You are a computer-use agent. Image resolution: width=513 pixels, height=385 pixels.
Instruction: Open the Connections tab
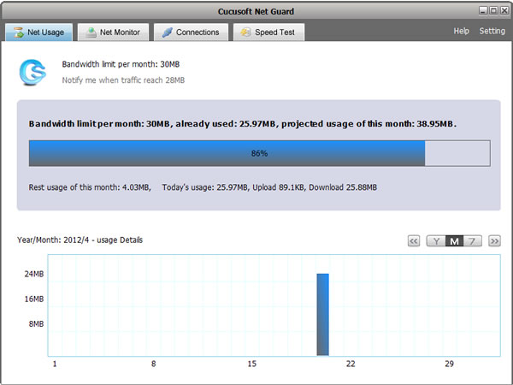pos(191,33)
